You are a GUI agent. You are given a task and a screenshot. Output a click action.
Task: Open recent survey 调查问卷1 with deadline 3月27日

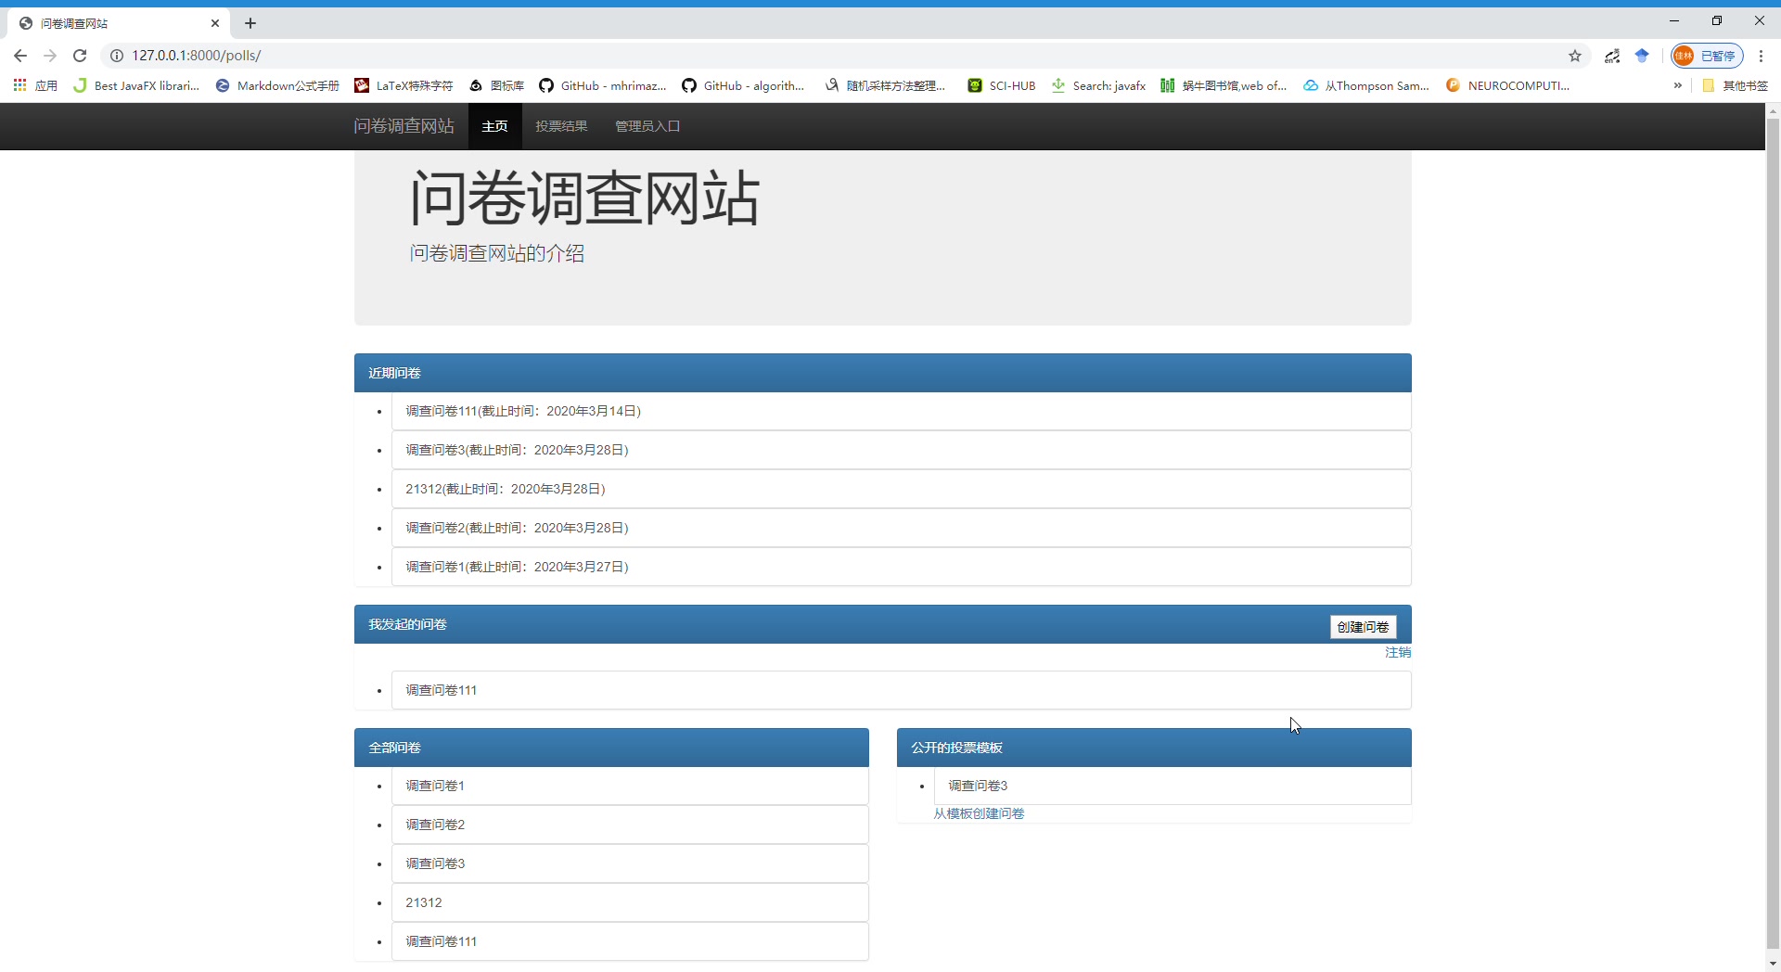point(901,567)
